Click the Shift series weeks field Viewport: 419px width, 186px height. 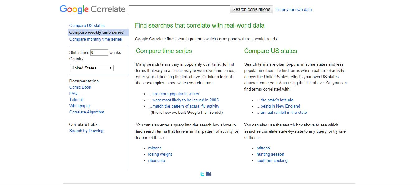coord(99,52)
